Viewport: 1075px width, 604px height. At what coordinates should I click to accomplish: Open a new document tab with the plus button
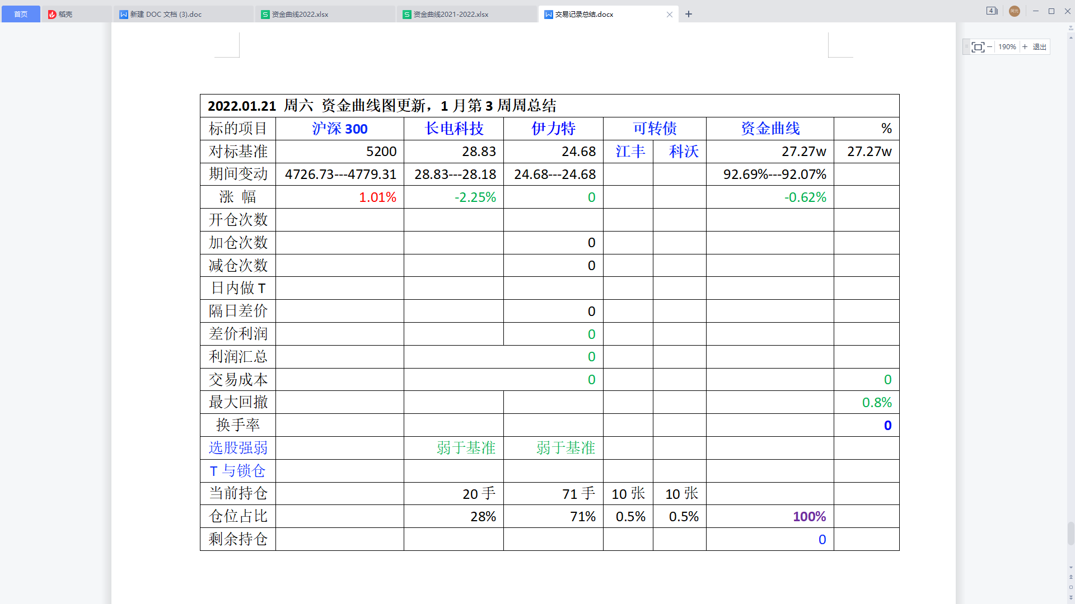pyautogui.click(x=688, y=14)
